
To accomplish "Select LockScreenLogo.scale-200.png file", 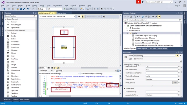I will pos(146,36).
